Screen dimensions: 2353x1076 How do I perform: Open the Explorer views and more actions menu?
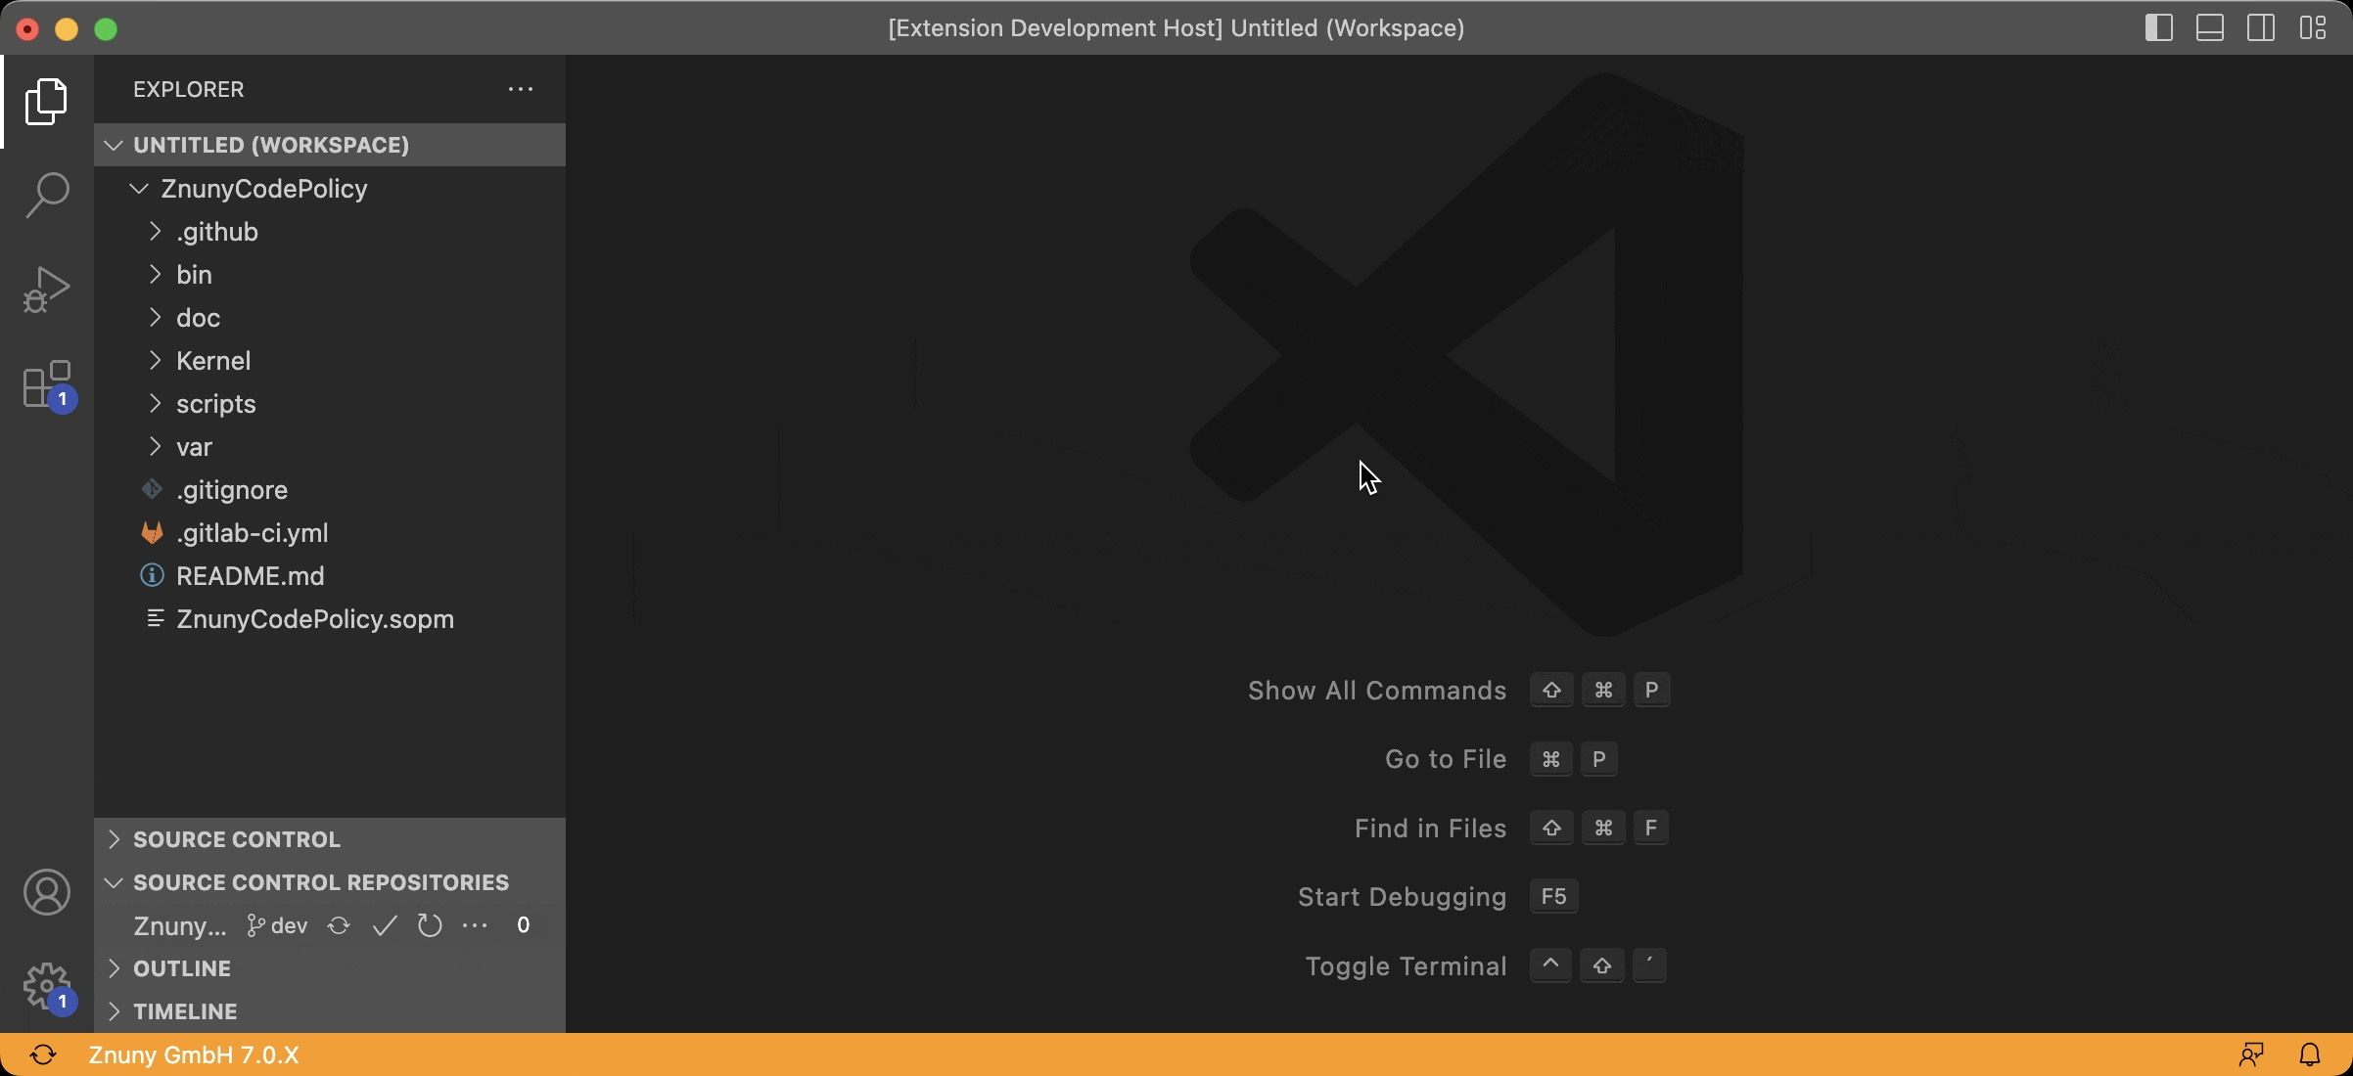(521, 89)
